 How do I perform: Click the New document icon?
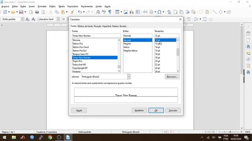pos(5,12)
